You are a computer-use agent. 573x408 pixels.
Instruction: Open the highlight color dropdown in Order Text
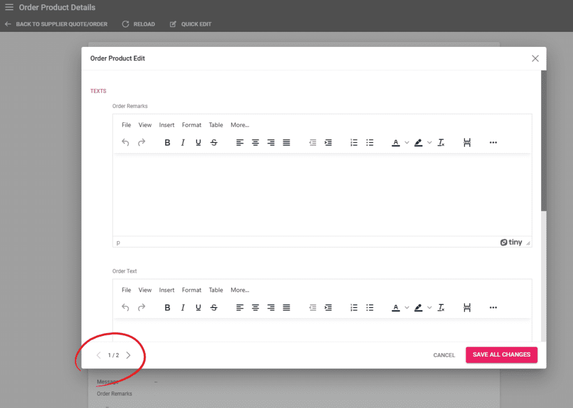(429, 307)
